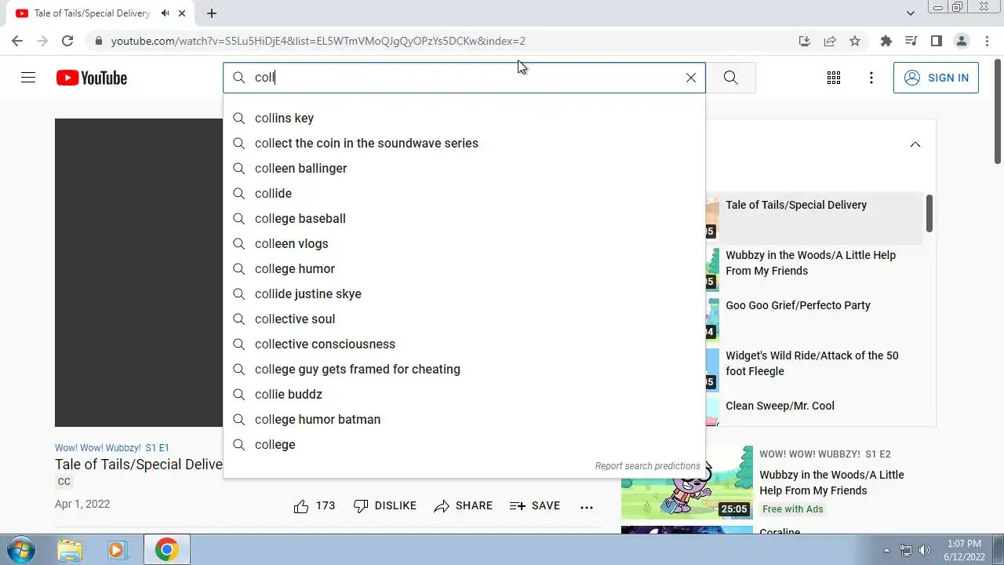Open the YouTube hamburger guide menu
Viewport: 1004px width, 565px height.
pyautogui.click(x=28, y=78)
